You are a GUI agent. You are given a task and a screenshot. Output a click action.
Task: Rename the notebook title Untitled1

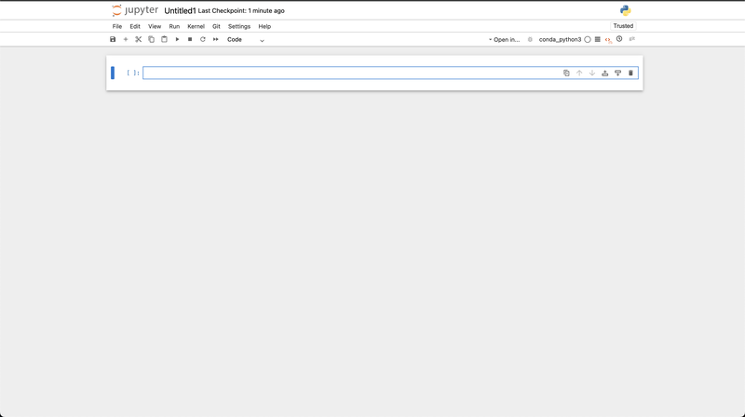pyautogui.click(x=180, y=10)
